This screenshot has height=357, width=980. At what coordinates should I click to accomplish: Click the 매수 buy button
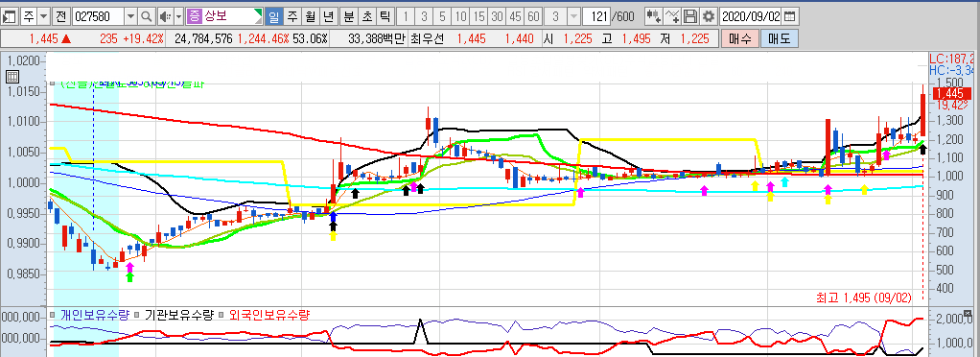740,38
